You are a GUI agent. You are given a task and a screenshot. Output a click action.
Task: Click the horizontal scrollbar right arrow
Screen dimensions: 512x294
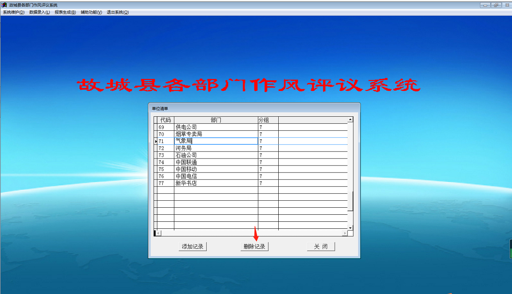click(x=345, y=233)
